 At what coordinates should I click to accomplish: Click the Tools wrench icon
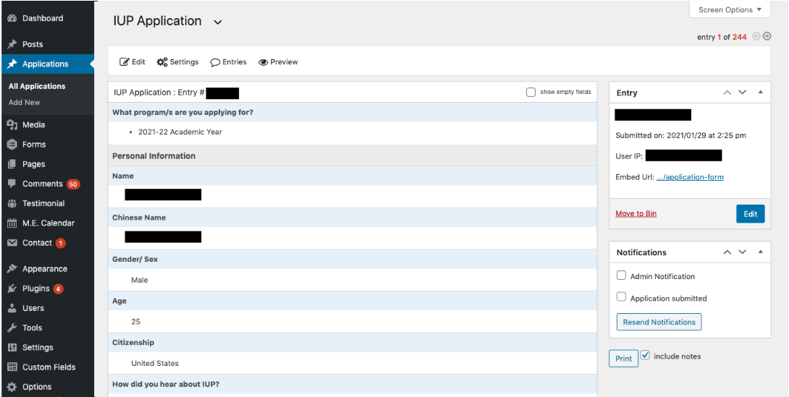coord(12,328)
